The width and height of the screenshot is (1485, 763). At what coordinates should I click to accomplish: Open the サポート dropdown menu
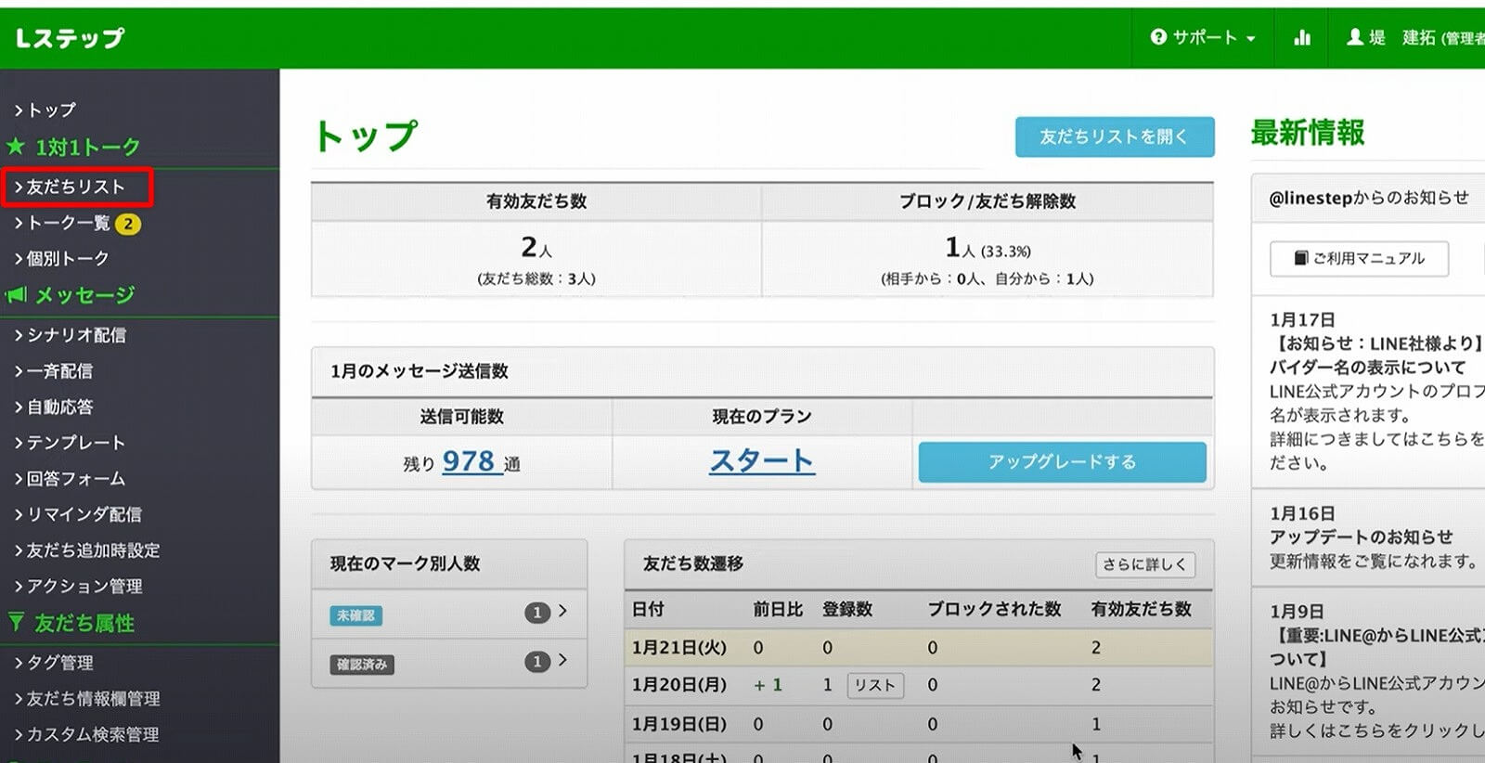(x=1203, y=37)
